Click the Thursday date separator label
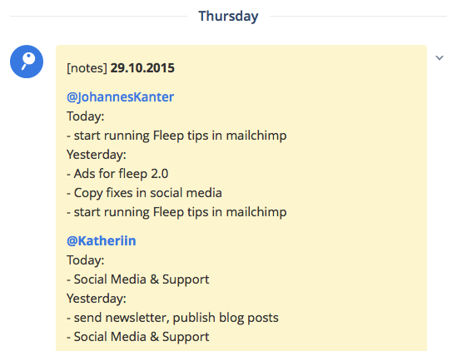The width and height of the screenshot is (457, 351). coord(228,16)
